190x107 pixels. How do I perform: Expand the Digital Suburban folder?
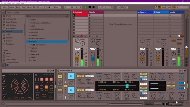29,29
